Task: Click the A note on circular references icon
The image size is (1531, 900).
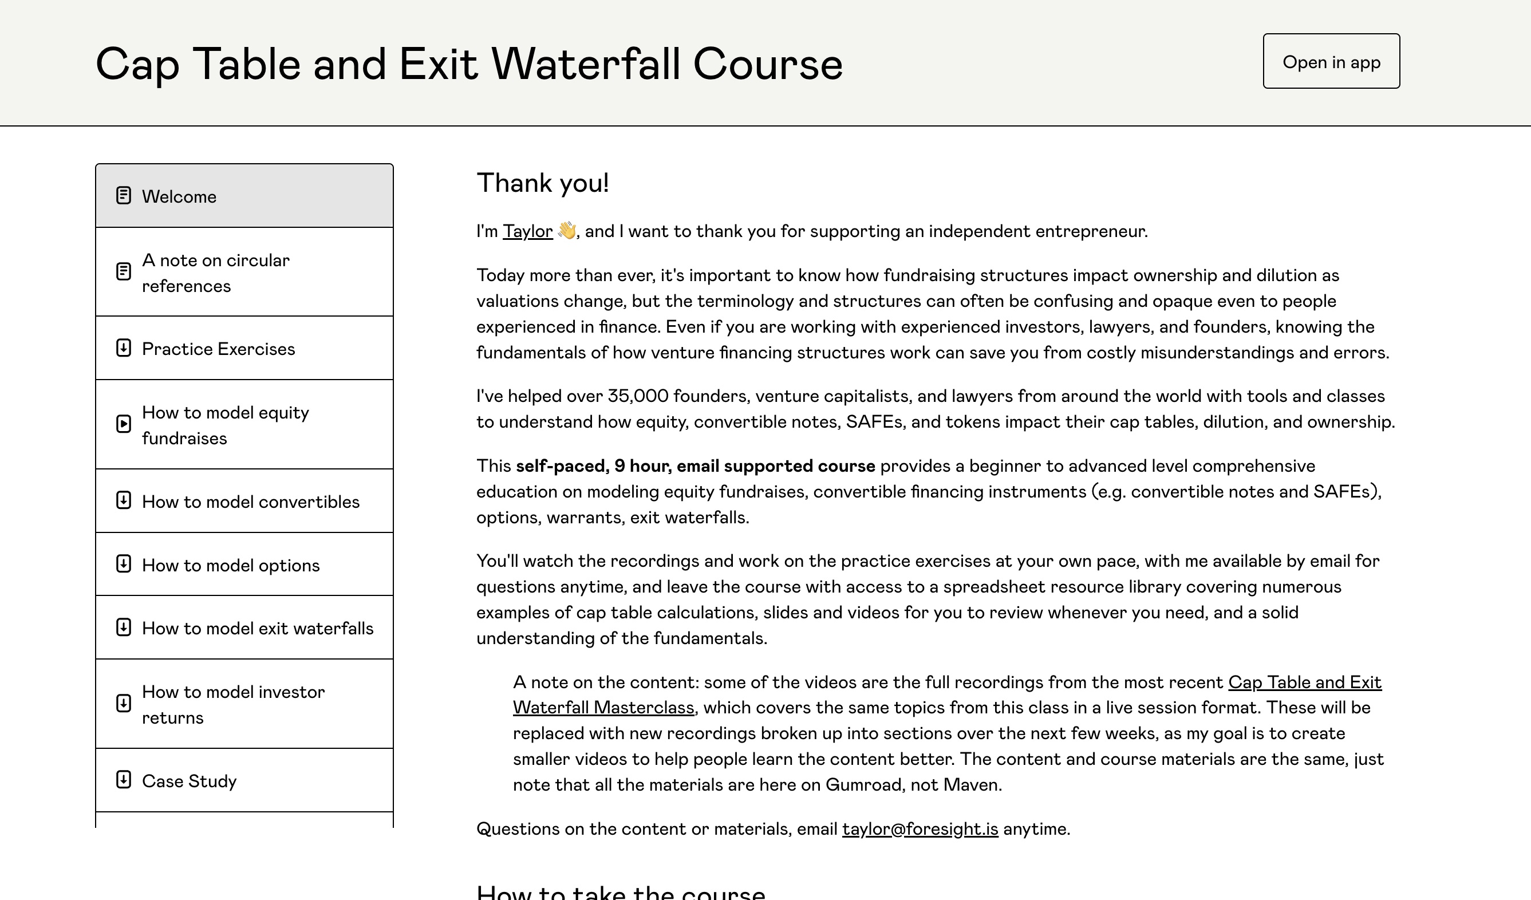Action: pos(124,271)
